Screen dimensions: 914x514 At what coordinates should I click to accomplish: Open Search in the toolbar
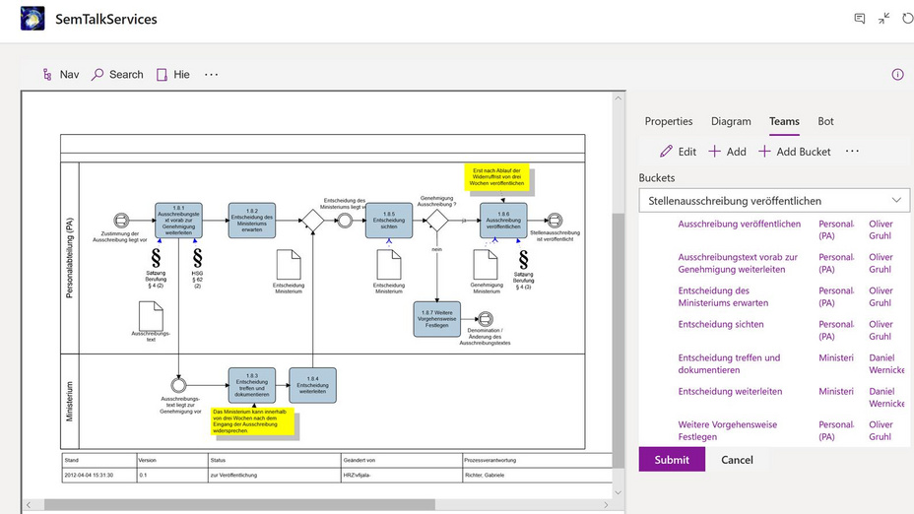(x=117, y=75)
